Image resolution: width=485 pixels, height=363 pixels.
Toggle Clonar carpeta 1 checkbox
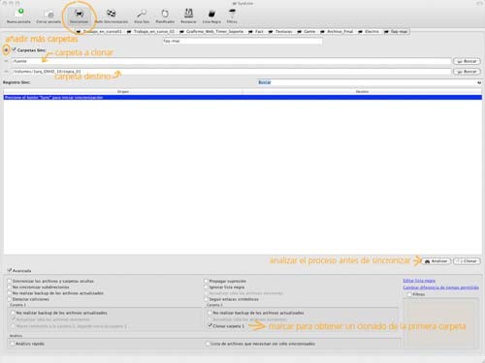[x=210, y=326]
